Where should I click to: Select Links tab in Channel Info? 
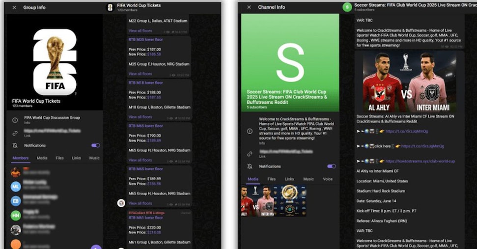pos(289,179)
